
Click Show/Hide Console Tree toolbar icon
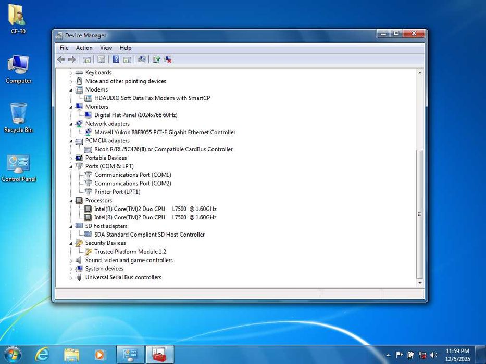(87, 60)
